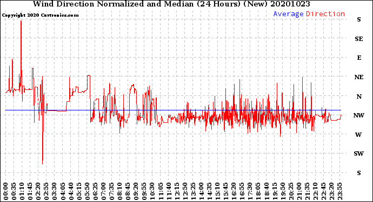Click the 01:10 time label
Screen dimensions: 373x202
pyautogui.click(x=22, y=191)
